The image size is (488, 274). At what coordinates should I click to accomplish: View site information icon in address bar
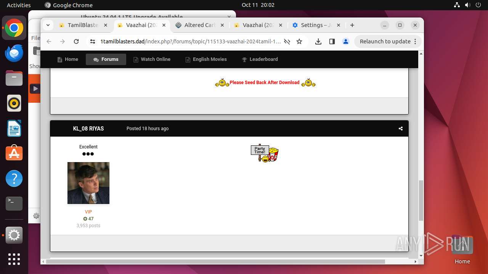pos(93,41)
